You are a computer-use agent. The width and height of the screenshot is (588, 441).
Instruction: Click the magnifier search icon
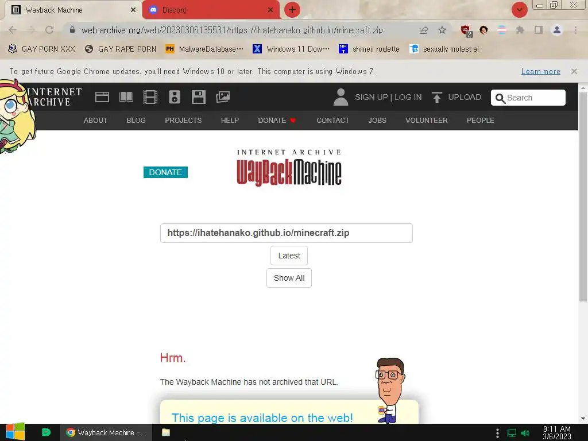coord(500,98)
